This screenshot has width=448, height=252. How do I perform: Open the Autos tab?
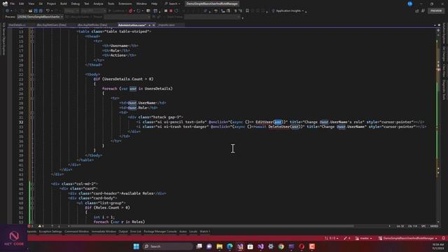pos(183,232)
